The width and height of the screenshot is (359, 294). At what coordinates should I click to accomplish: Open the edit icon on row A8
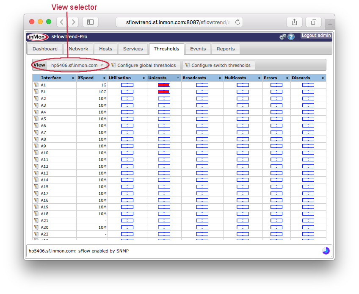click(36, 139)
